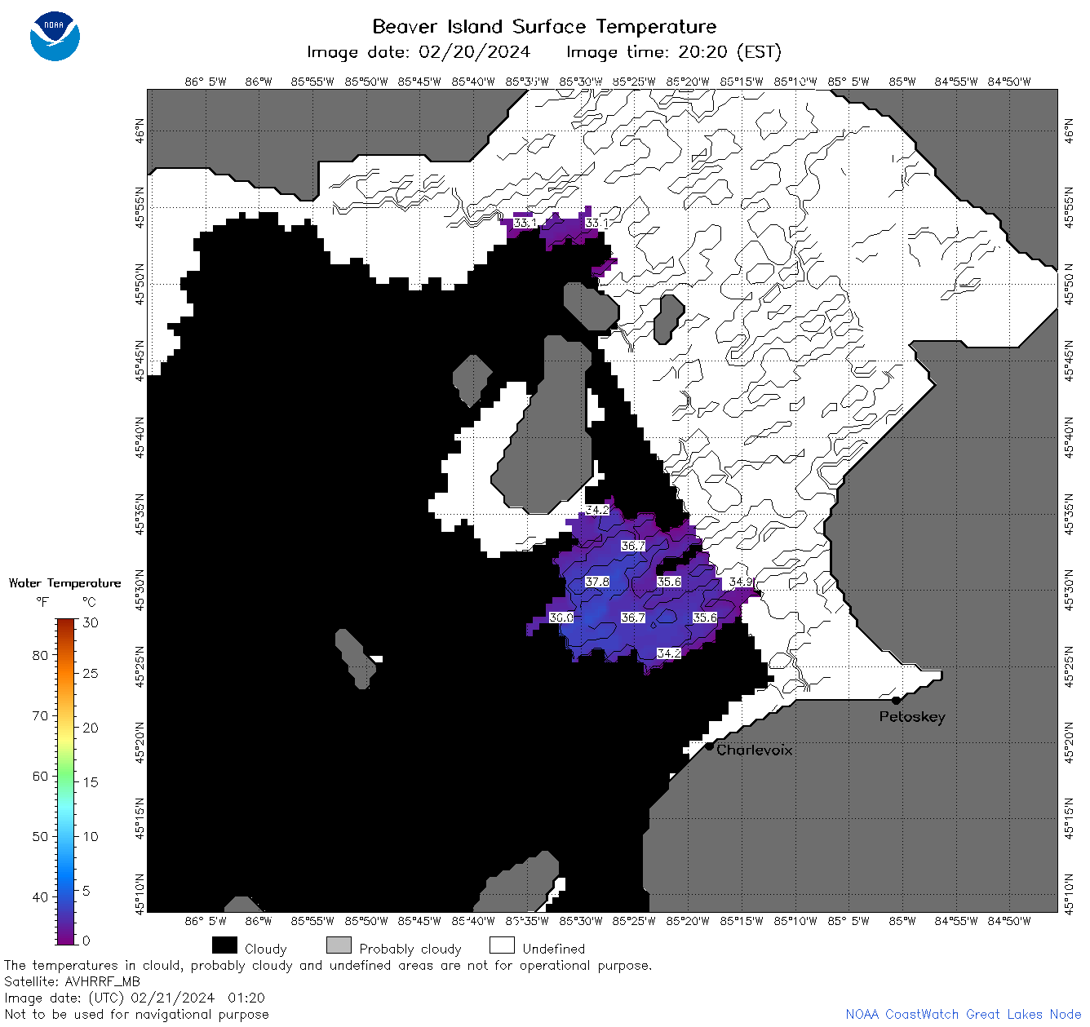Click the Undefined legend label text

point(554,949)
